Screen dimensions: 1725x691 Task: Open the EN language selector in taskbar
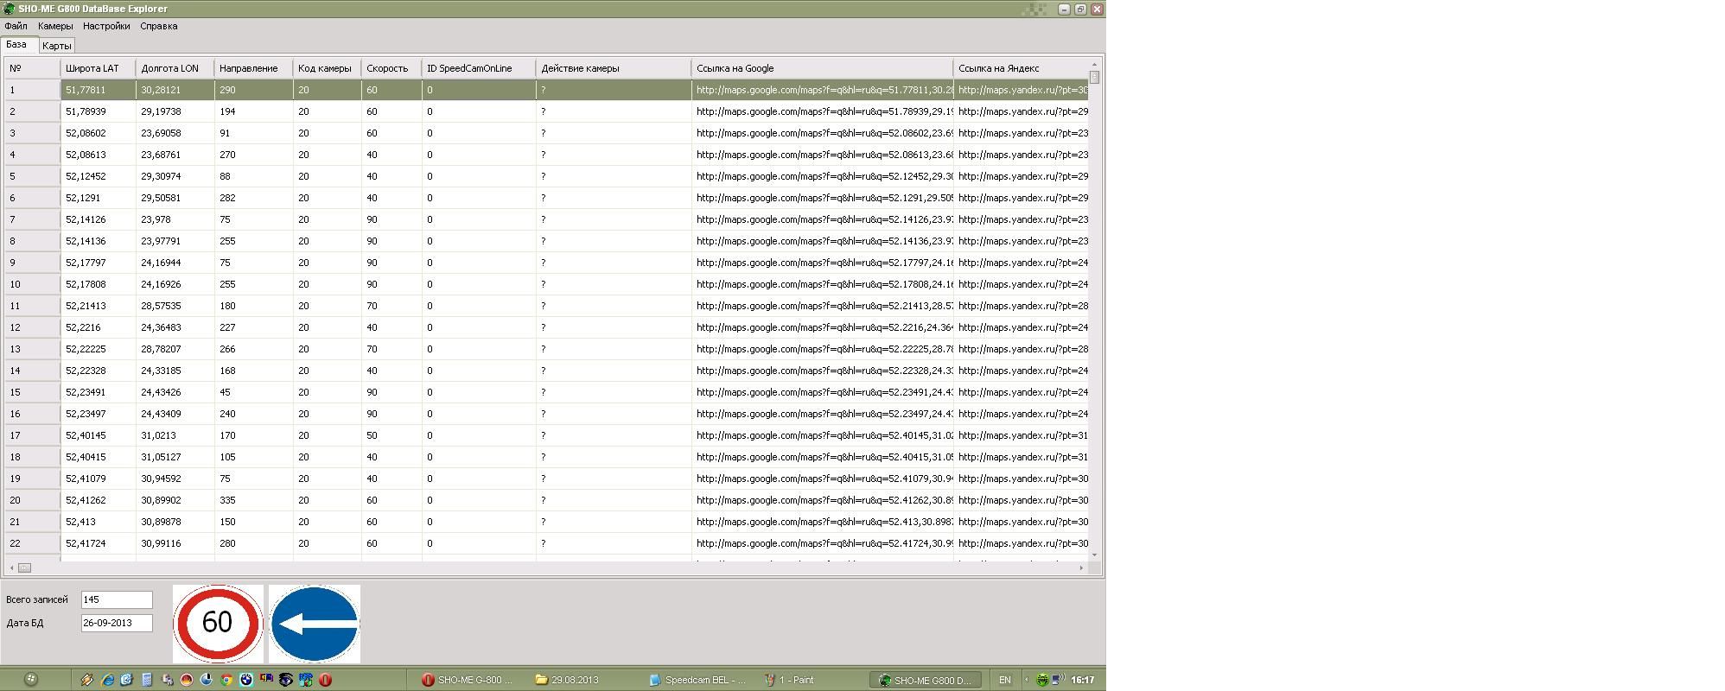coord(1004,680)
